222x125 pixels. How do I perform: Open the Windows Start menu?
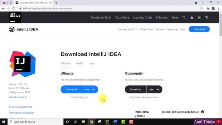pos(3,122)
